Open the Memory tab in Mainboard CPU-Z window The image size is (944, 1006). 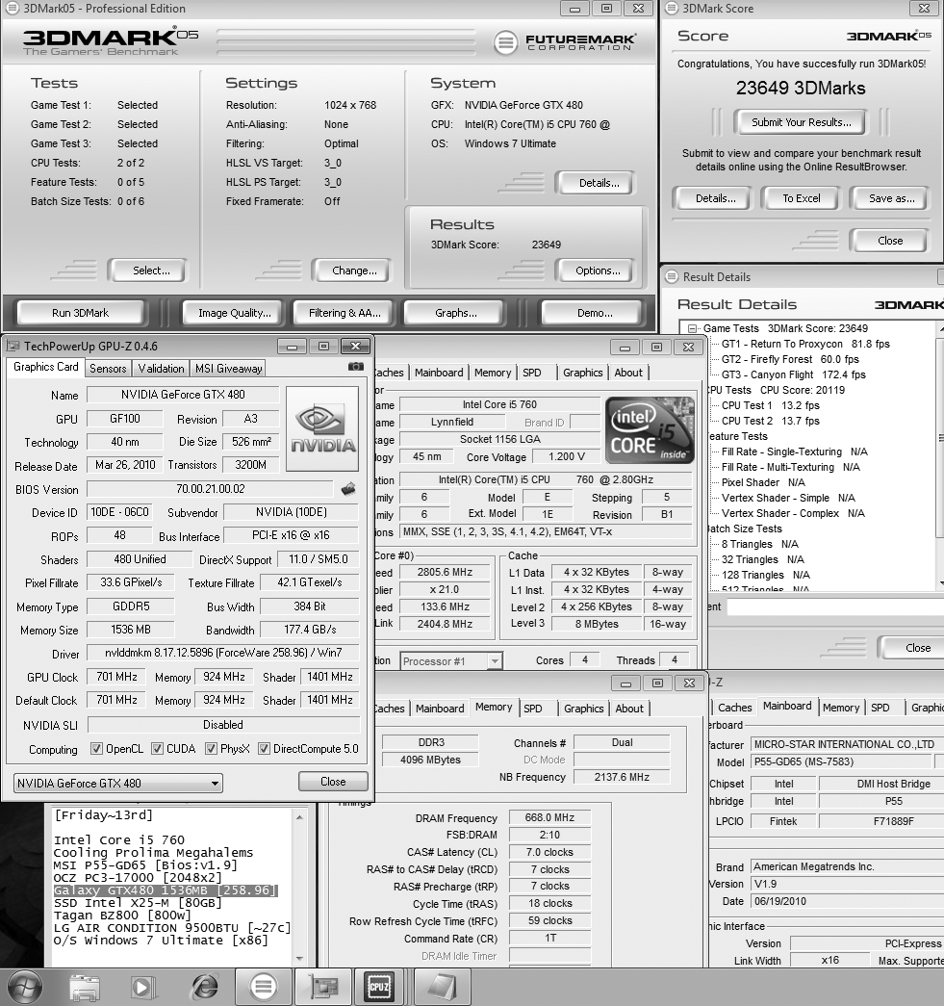(840, 708)
